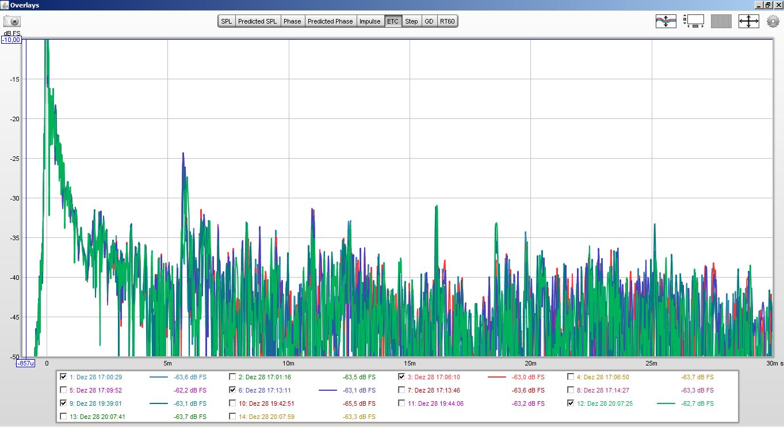Click the separate traces icon
The image size is (784, 427).
point(666,22)
